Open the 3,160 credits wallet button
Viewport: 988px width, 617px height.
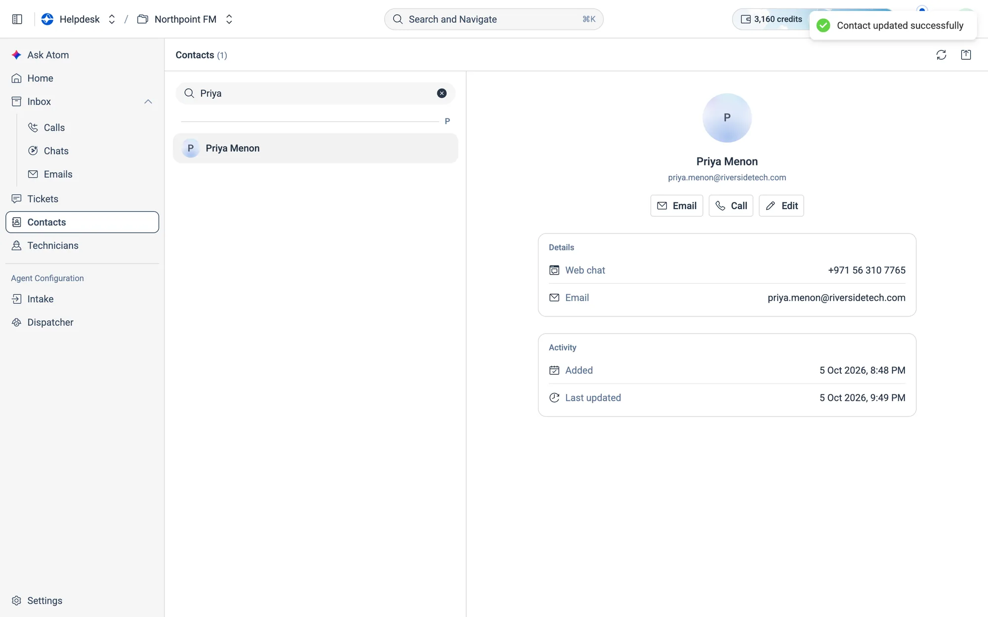click(x=771, y=19)
